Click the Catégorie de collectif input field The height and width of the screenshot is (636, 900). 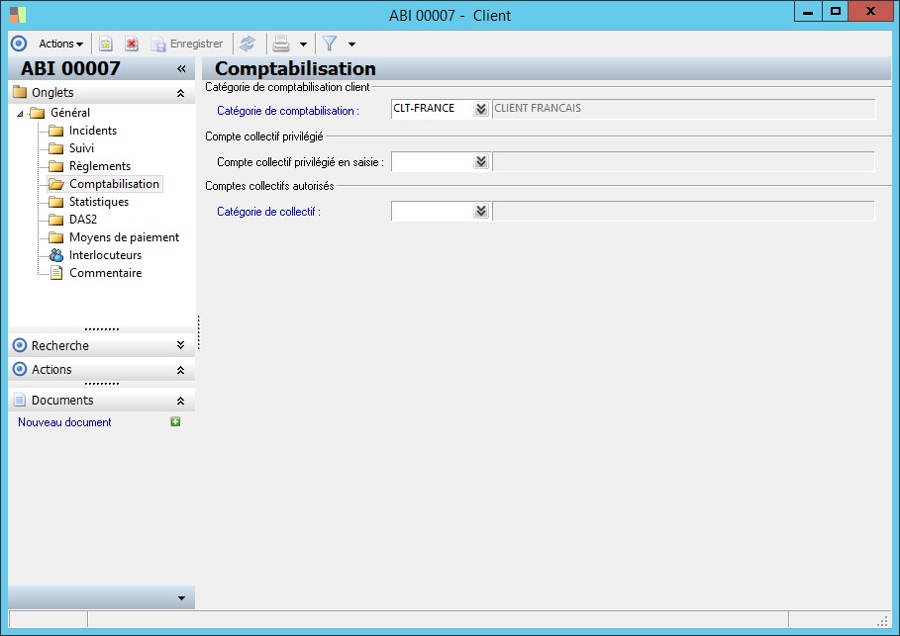pos(433,211)
